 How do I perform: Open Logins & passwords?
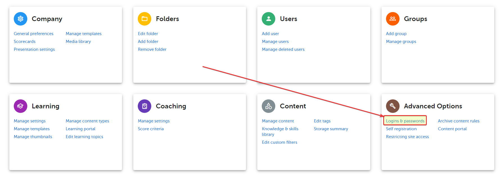tap(405, 121)
